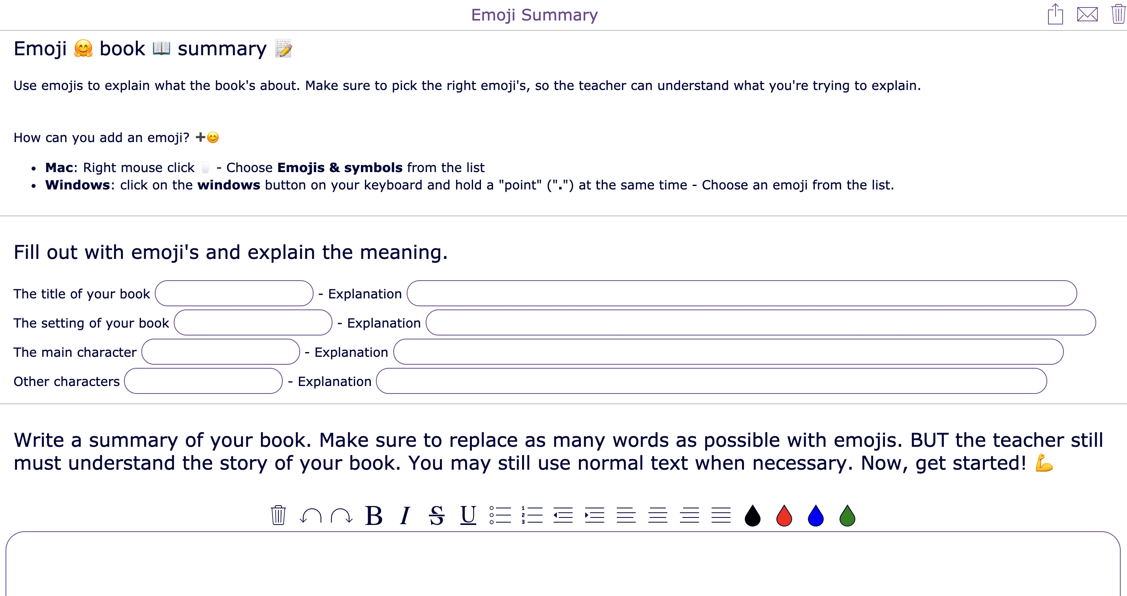The image size is (1127, 596).
Task: Decrease the text indent
Action: (x=563, y=515)
